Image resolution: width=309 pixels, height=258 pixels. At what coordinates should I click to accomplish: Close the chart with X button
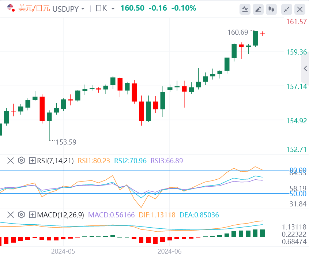300,9
